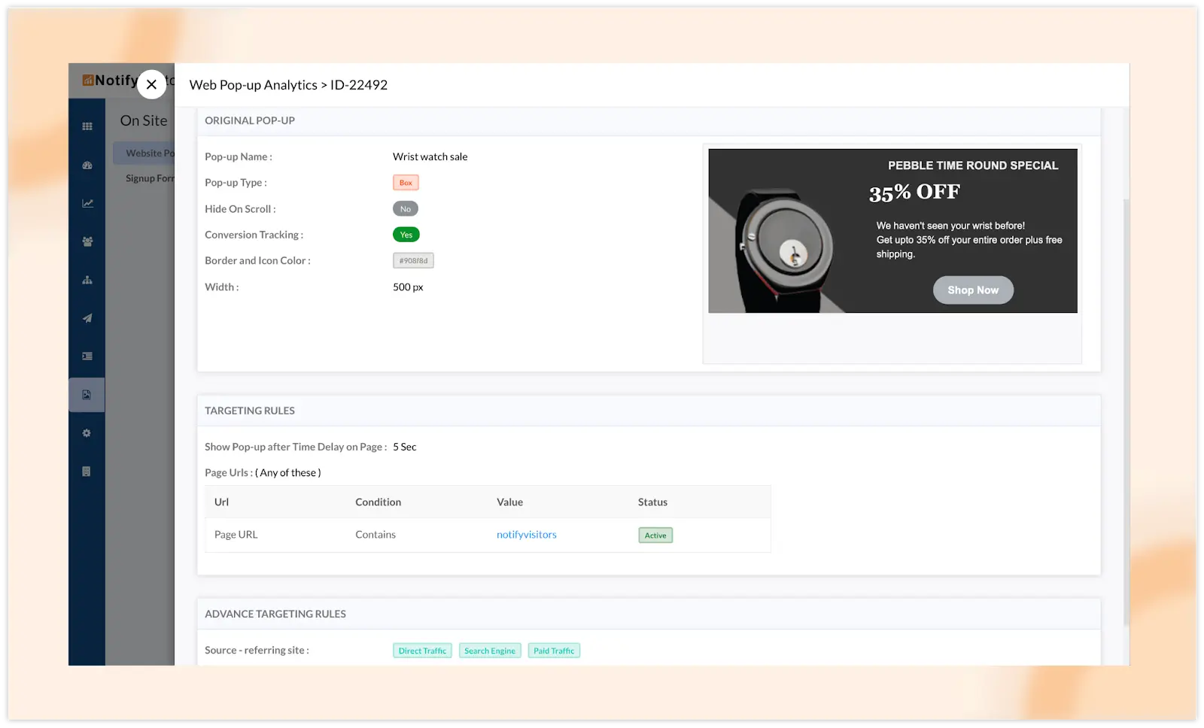Open the apps grid icon in sidebar
Image resolution: width=1204 pixels, height=728 pixels.
click(x=87, y=126)
